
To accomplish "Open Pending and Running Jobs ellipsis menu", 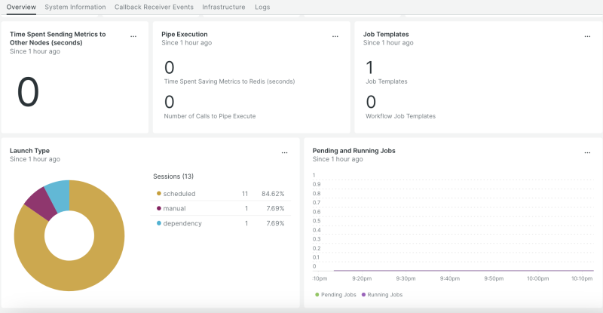I will [x=587, y=152].
